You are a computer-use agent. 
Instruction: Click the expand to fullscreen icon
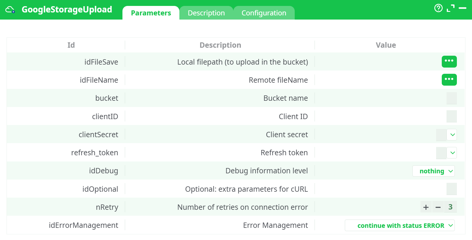point(450,8)
